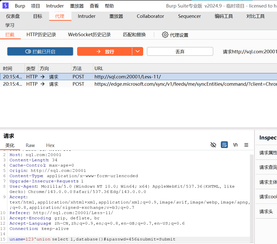Toggle the Intercept is on button

tap(40, 52)
